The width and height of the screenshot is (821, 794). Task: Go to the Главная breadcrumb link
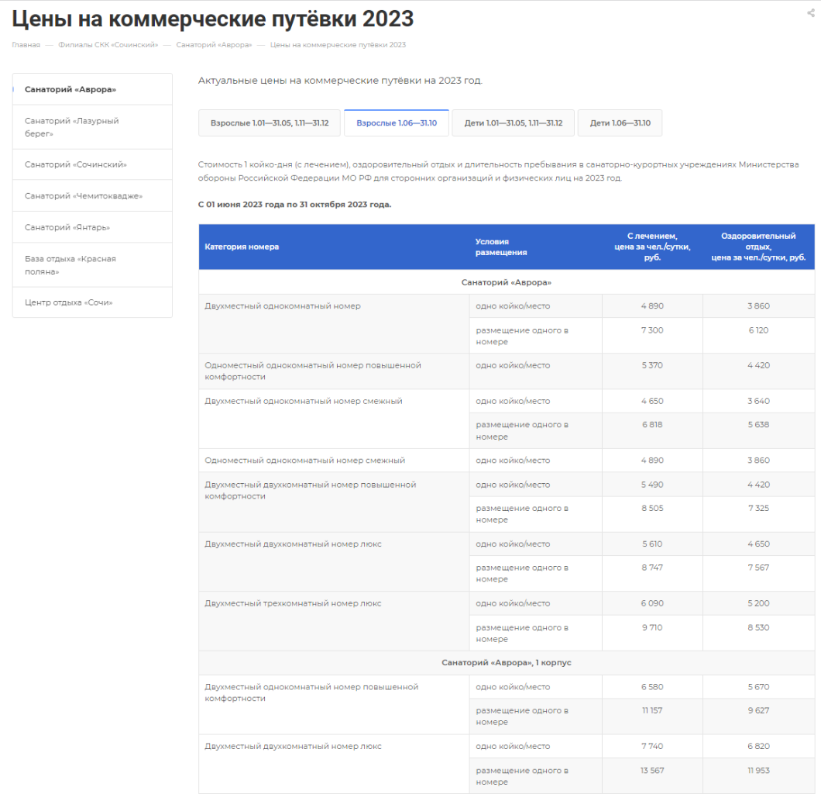point(26,45)
